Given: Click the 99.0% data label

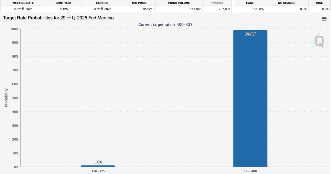Looking at the screenshot, I should (250, 34).
